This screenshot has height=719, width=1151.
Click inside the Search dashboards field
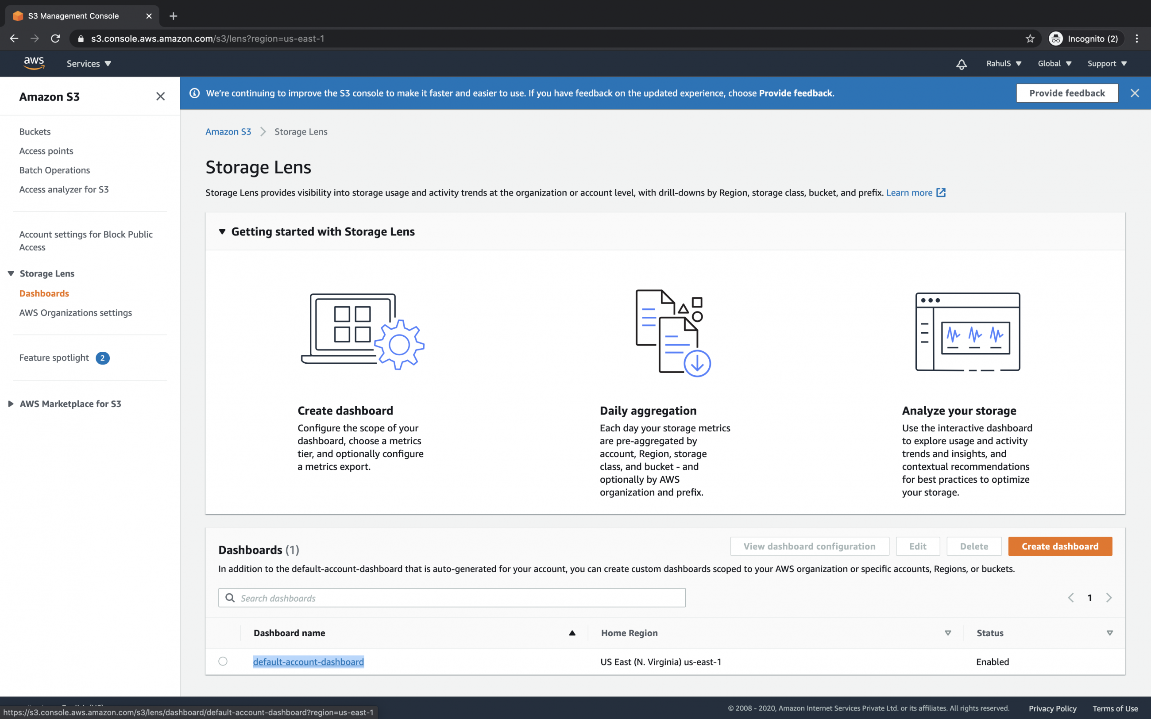(452, 597)
